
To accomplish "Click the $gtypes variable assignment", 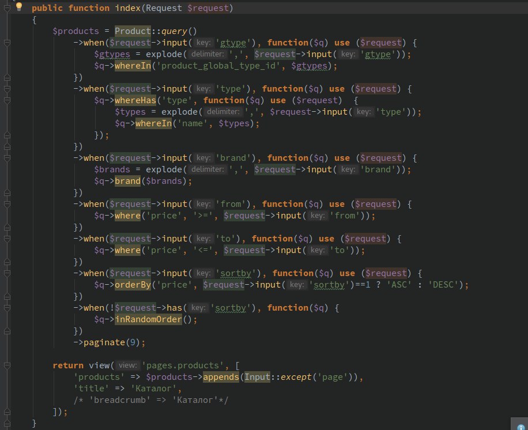I will [112, 54].
